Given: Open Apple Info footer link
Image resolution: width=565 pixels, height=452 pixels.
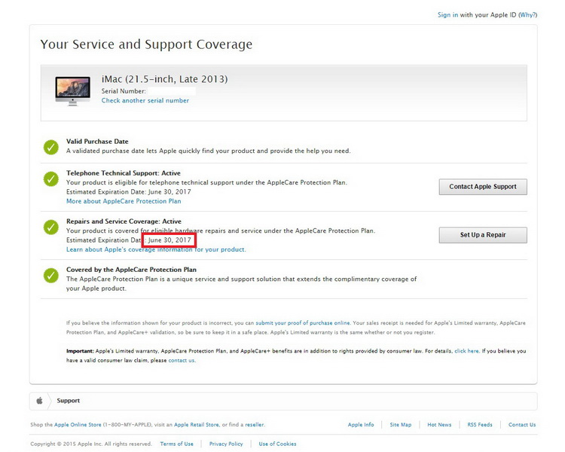Looking at the screenshot, I should [x=361, y=425].
